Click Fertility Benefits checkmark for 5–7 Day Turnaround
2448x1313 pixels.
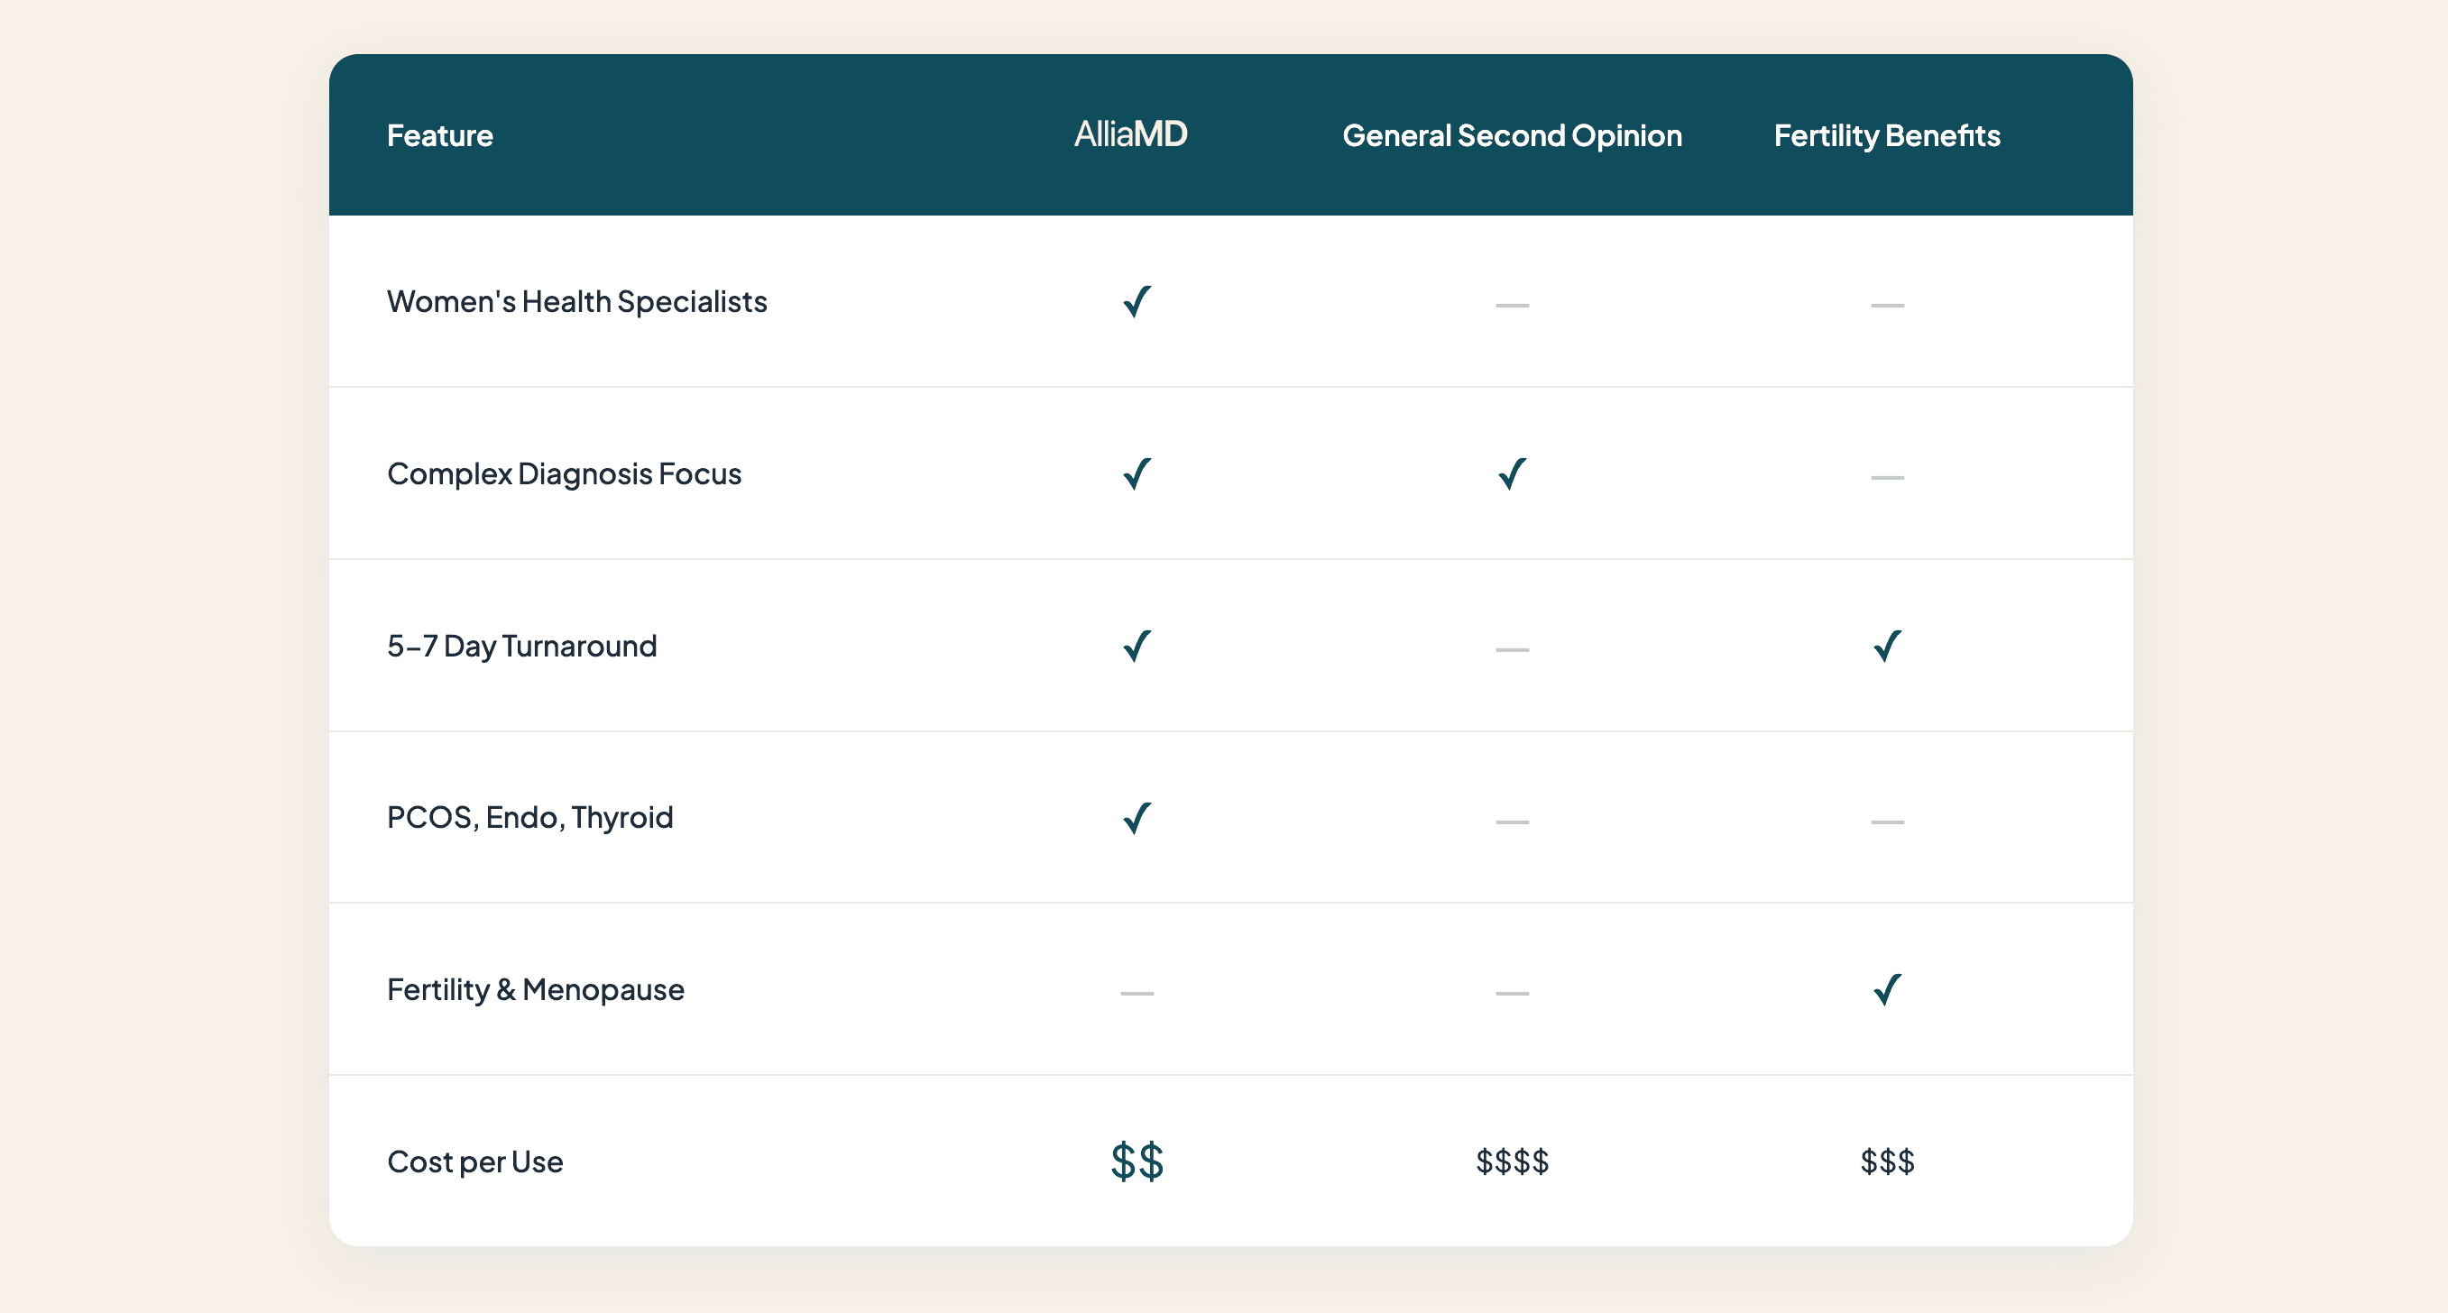(x=1886, y=646)
